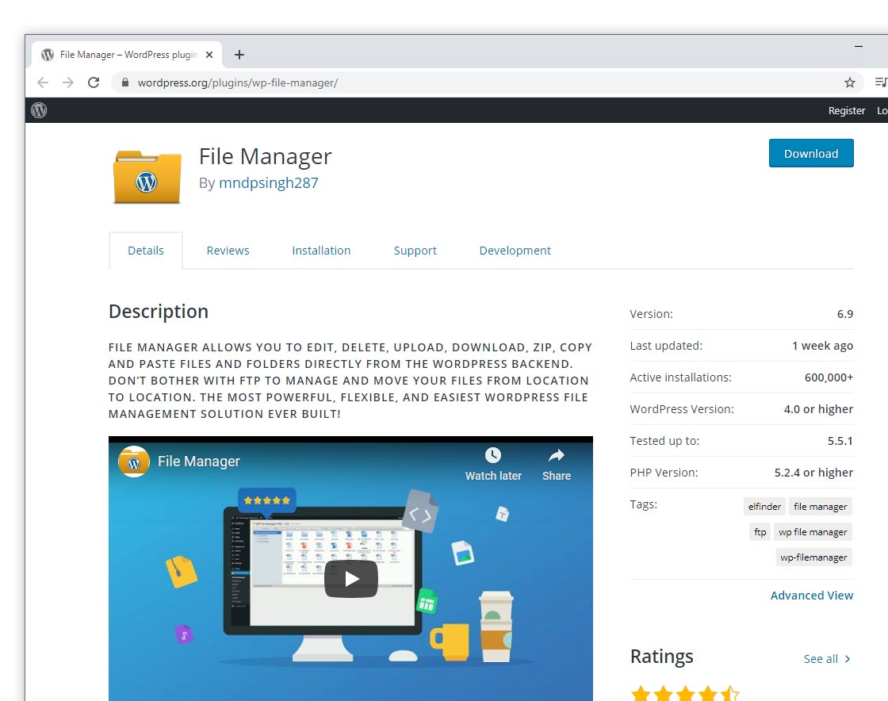Click the Download button
This screenshot has height=701, width=888.
click(811, 154)
